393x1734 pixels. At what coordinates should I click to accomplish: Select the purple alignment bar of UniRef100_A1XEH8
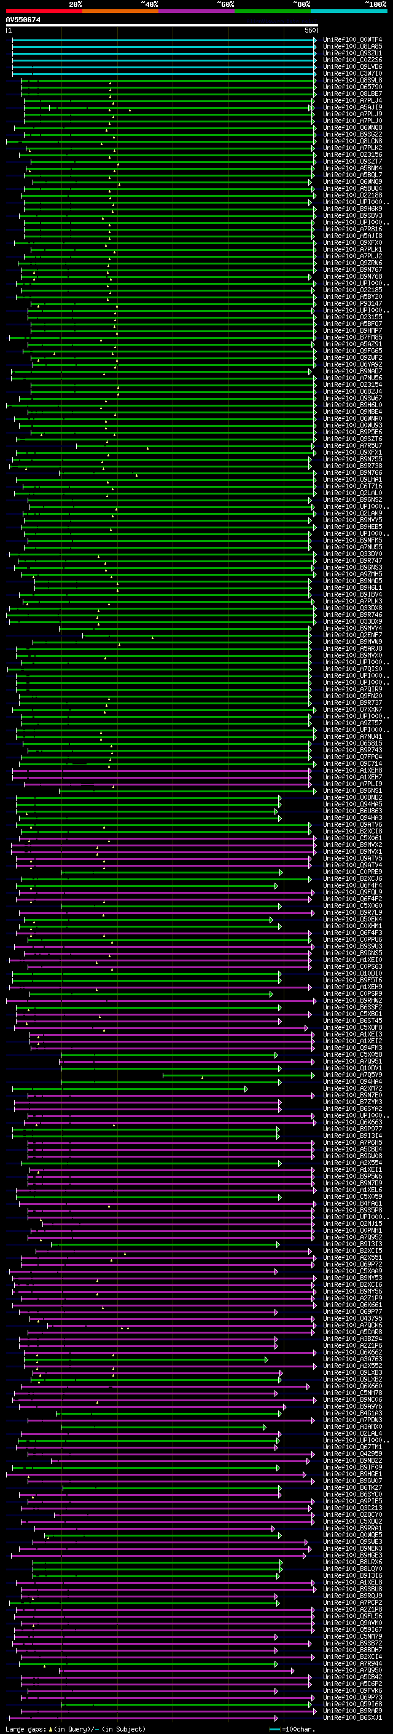point(162,771)
